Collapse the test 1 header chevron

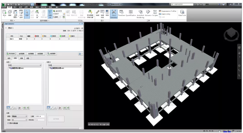click(x=6, y=28)
